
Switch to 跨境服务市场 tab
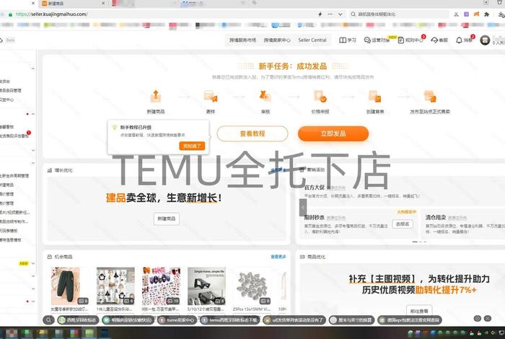[x=242, y=40]
